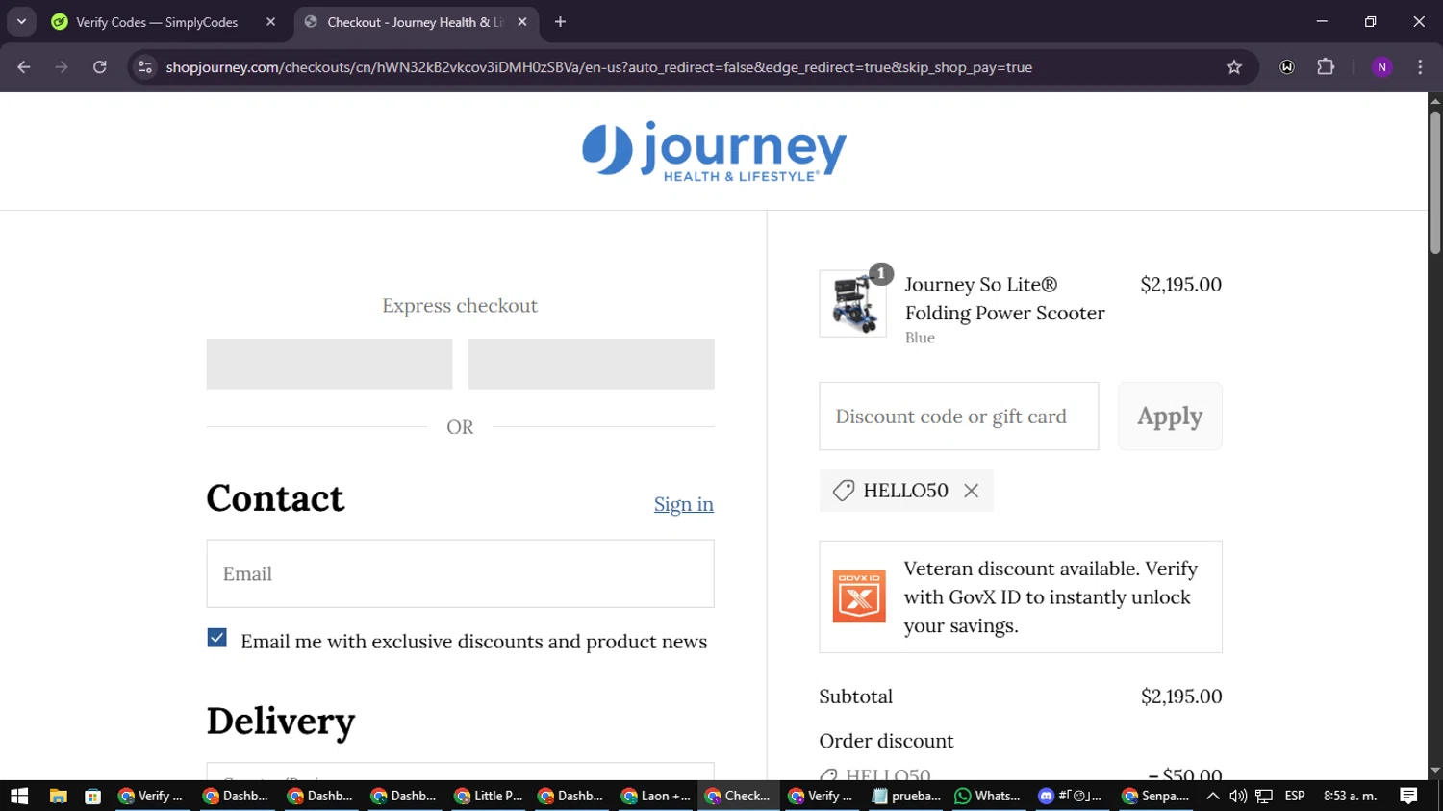
Task: Click the Journey Health & Lifestyle logo
Action: [714, 151]
